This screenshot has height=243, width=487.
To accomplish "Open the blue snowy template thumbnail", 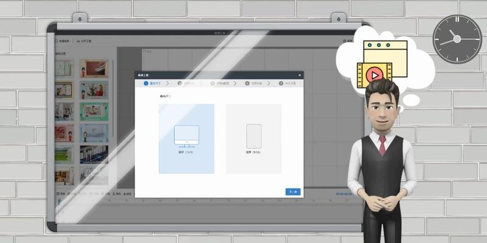I will tap(94, 133).
